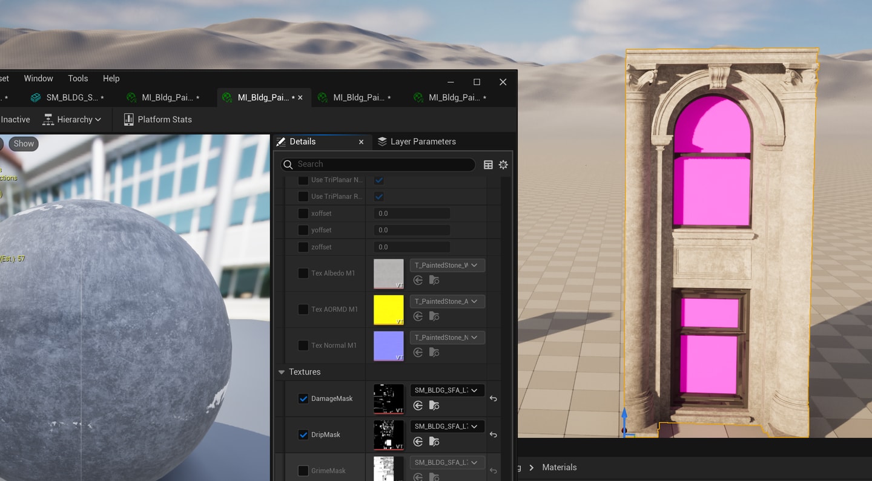This screenshot has height=481, width=872.
Task: Click the Platform Stats button
Action: [157, 119]
